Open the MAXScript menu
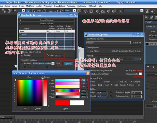157x123 pixels. coord(92,6)
